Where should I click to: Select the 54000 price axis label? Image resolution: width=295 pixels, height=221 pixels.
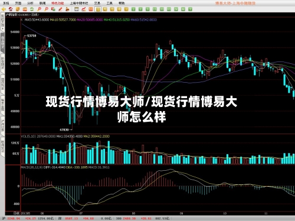pyautogui.click(x=15, y=32)
